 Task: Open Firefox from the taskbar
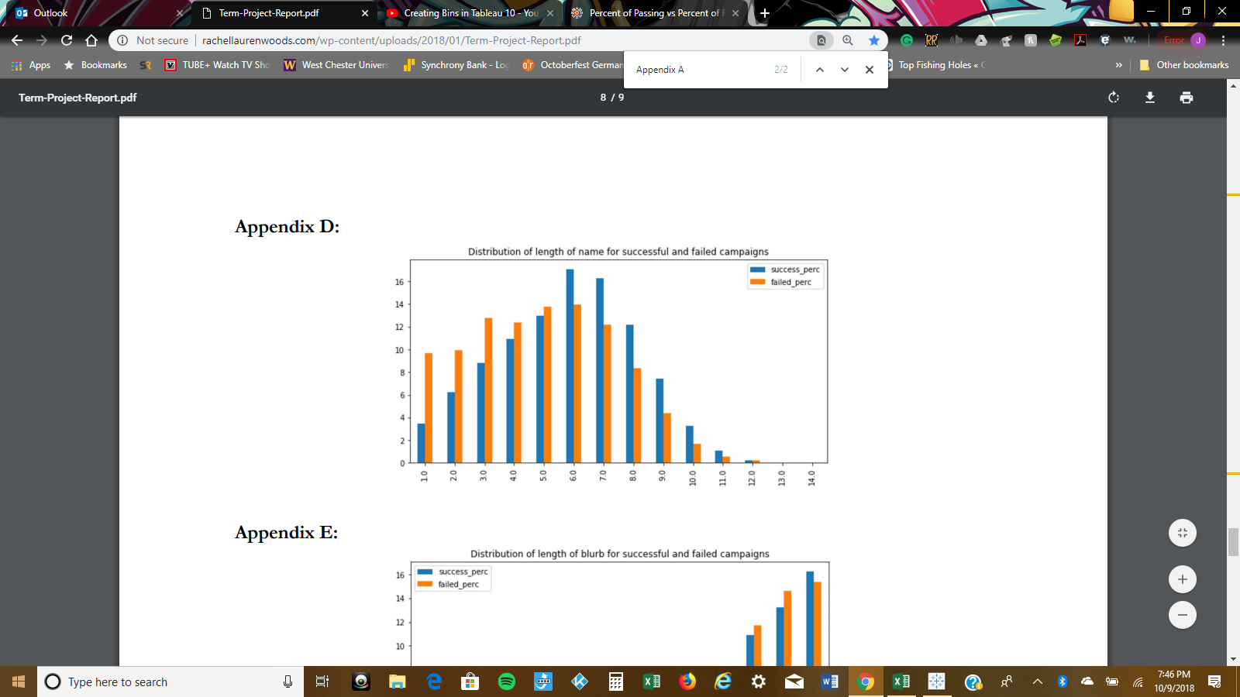coord(687,682)
